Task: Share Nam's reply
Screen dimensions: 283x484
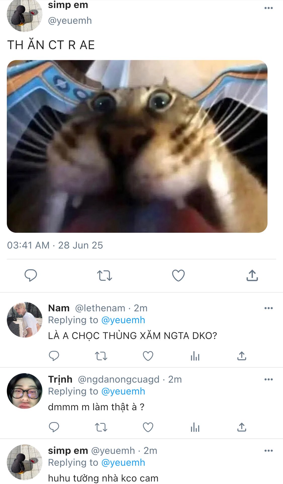Action: (x=242, y=356)
